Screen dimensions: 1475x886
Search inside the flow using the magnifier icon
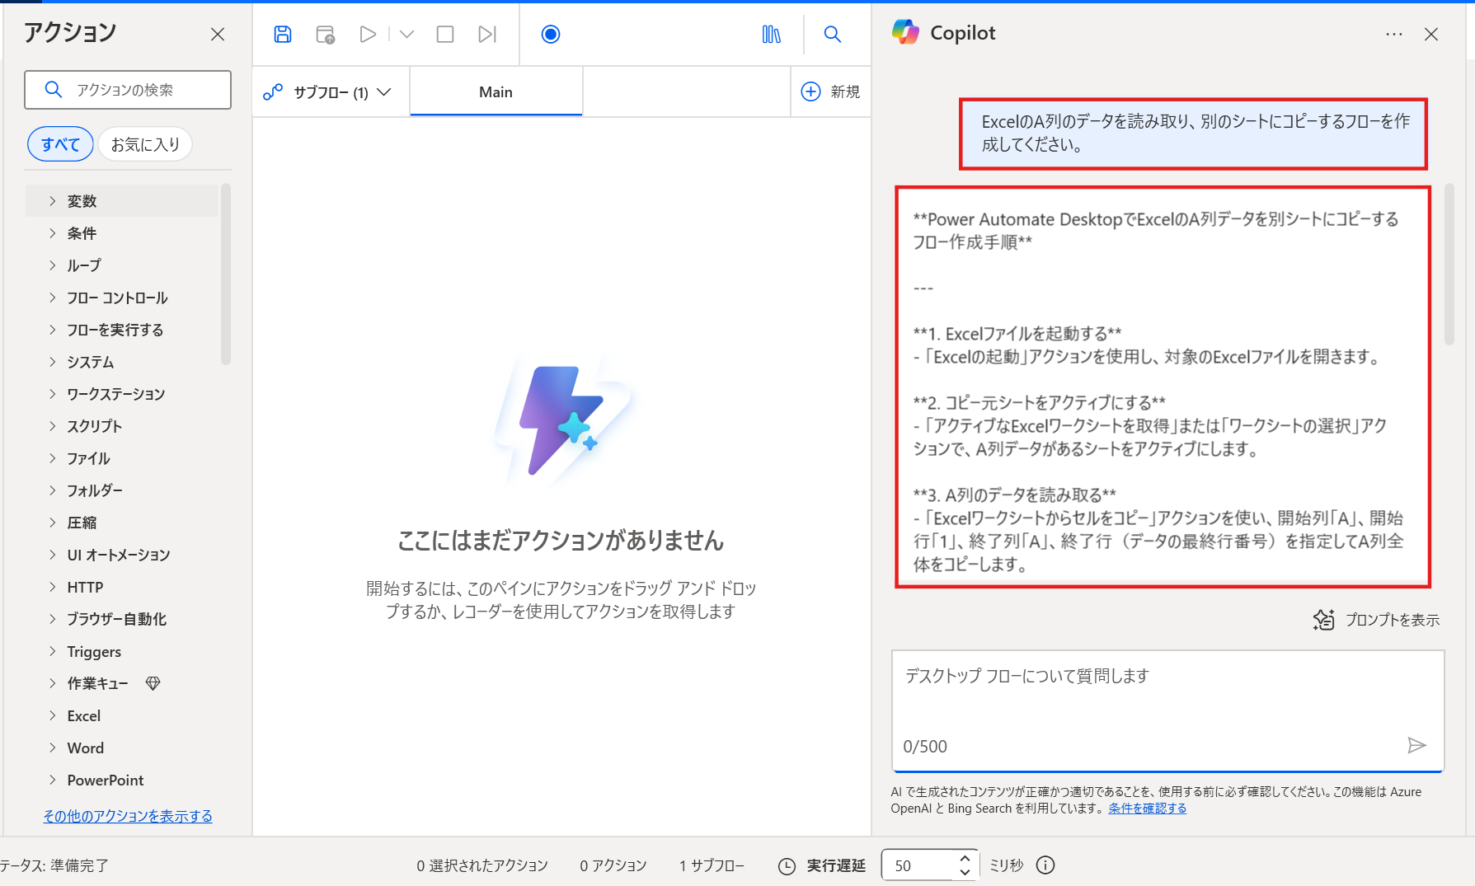click(x=833, y=34)
